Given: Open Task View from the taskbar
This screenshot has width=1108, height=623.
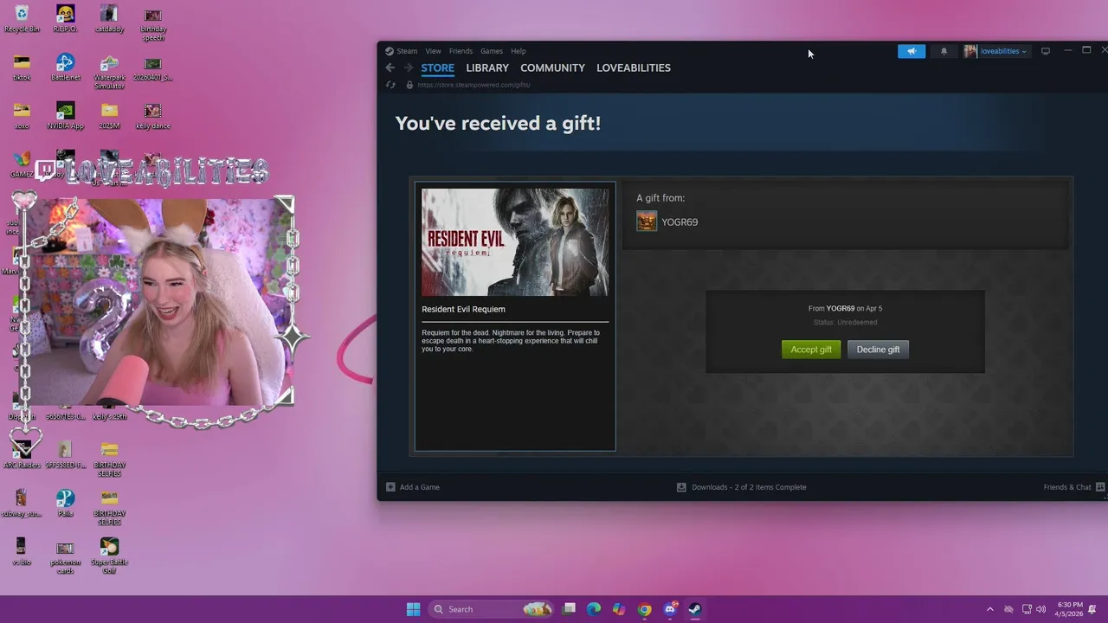Looking at the screenshot, I should point(569,609).
